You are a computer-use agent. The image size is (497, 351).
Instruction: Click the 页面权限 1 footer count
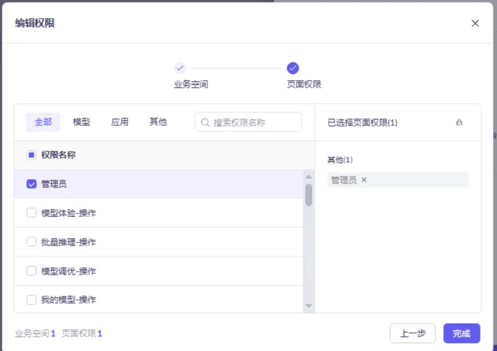tap(82, 333)
